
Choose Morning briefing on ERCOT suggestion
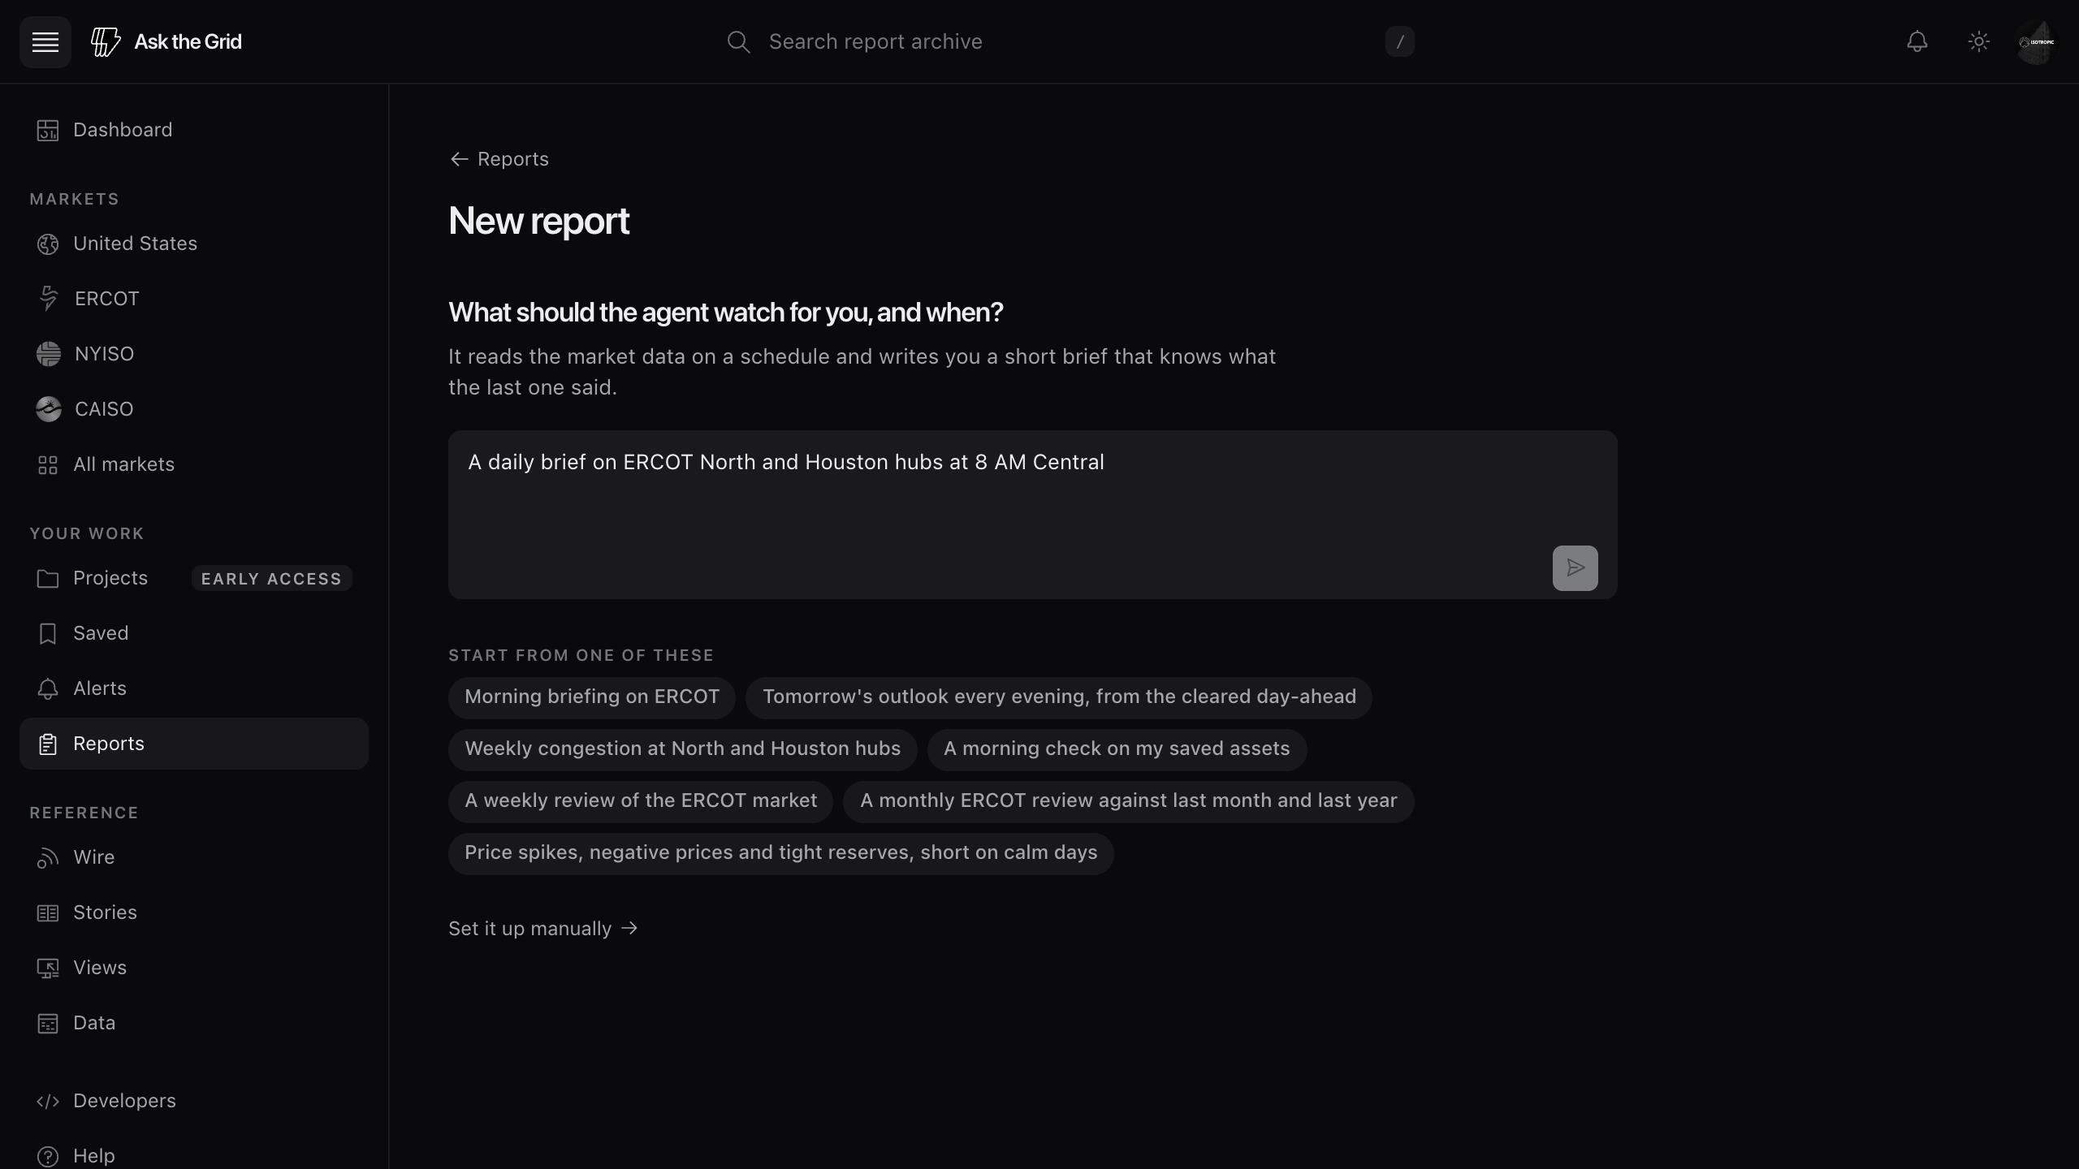point(592,697)
